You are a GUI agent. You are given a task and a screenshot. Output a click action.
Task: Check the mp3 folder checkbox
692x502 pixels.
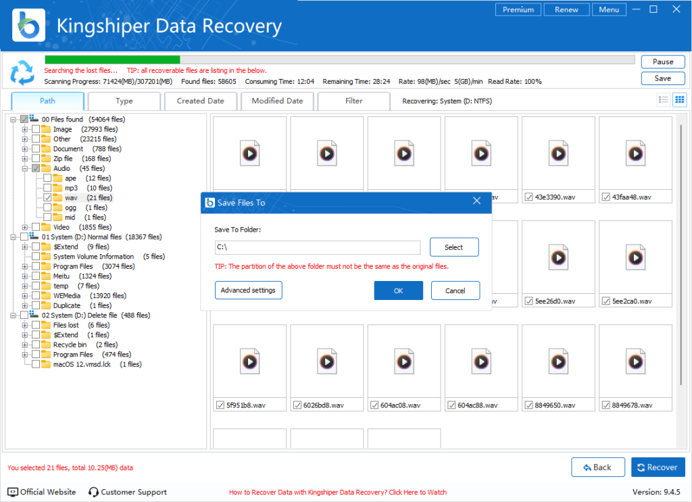click(47, 187)
